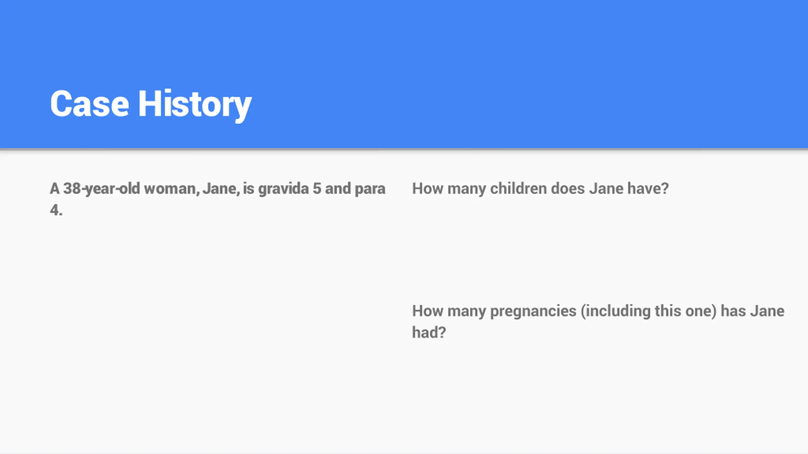Click the question about Jane's pregnancies

pos(598,322)
